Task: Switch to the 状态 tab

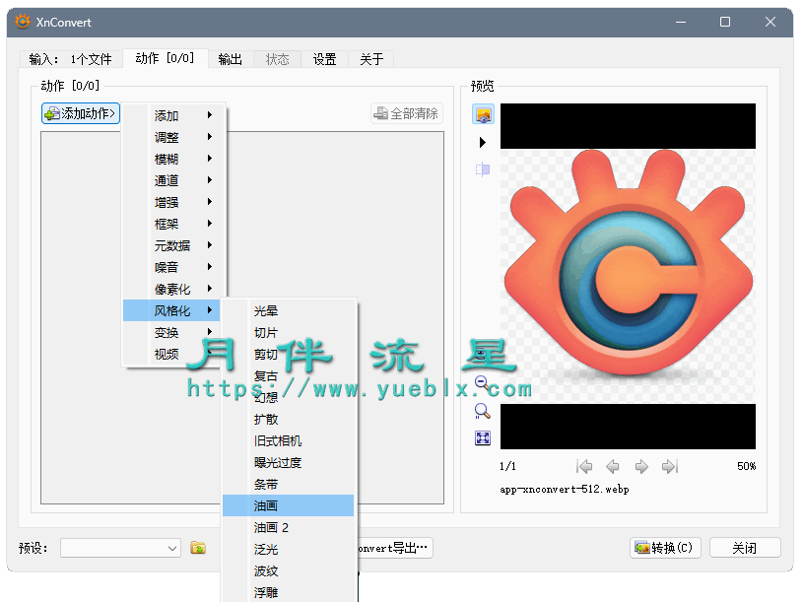Action: click(x=277, y=59)
